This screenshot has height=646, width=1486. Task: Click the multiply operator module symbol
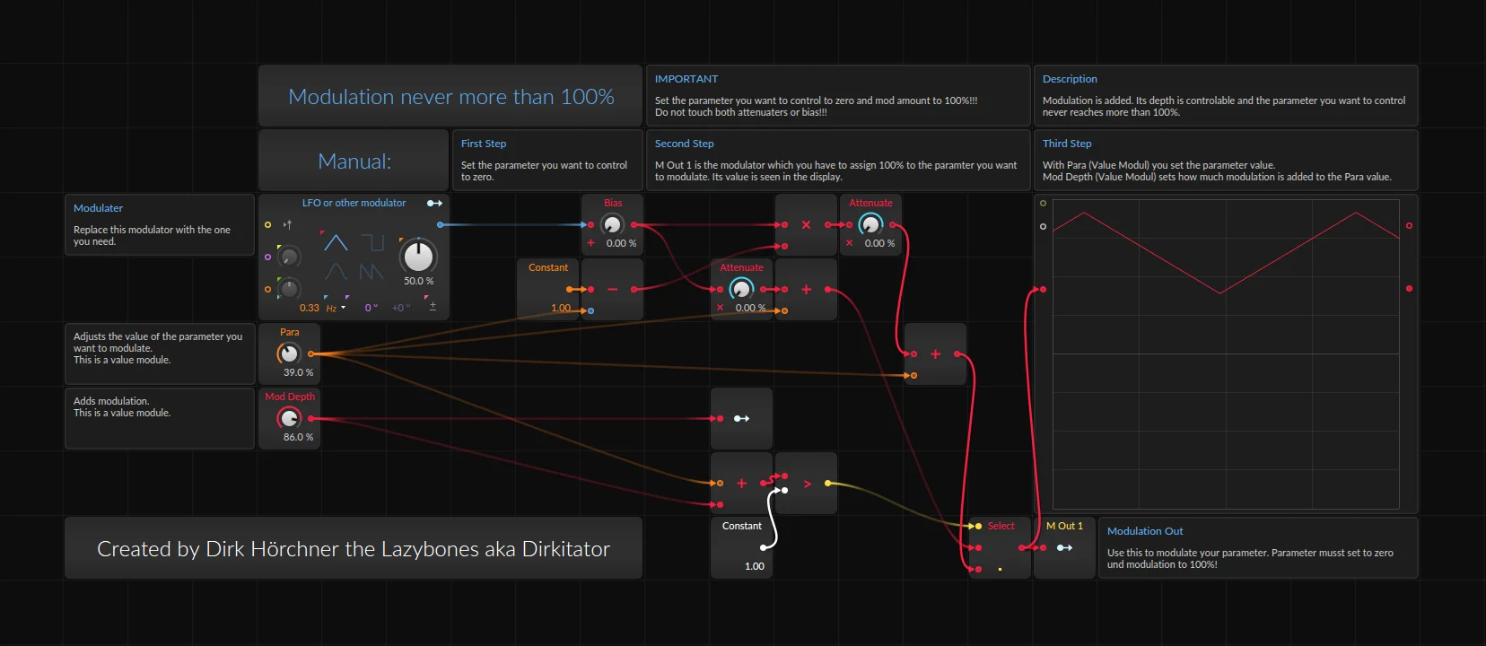[806, 224]
